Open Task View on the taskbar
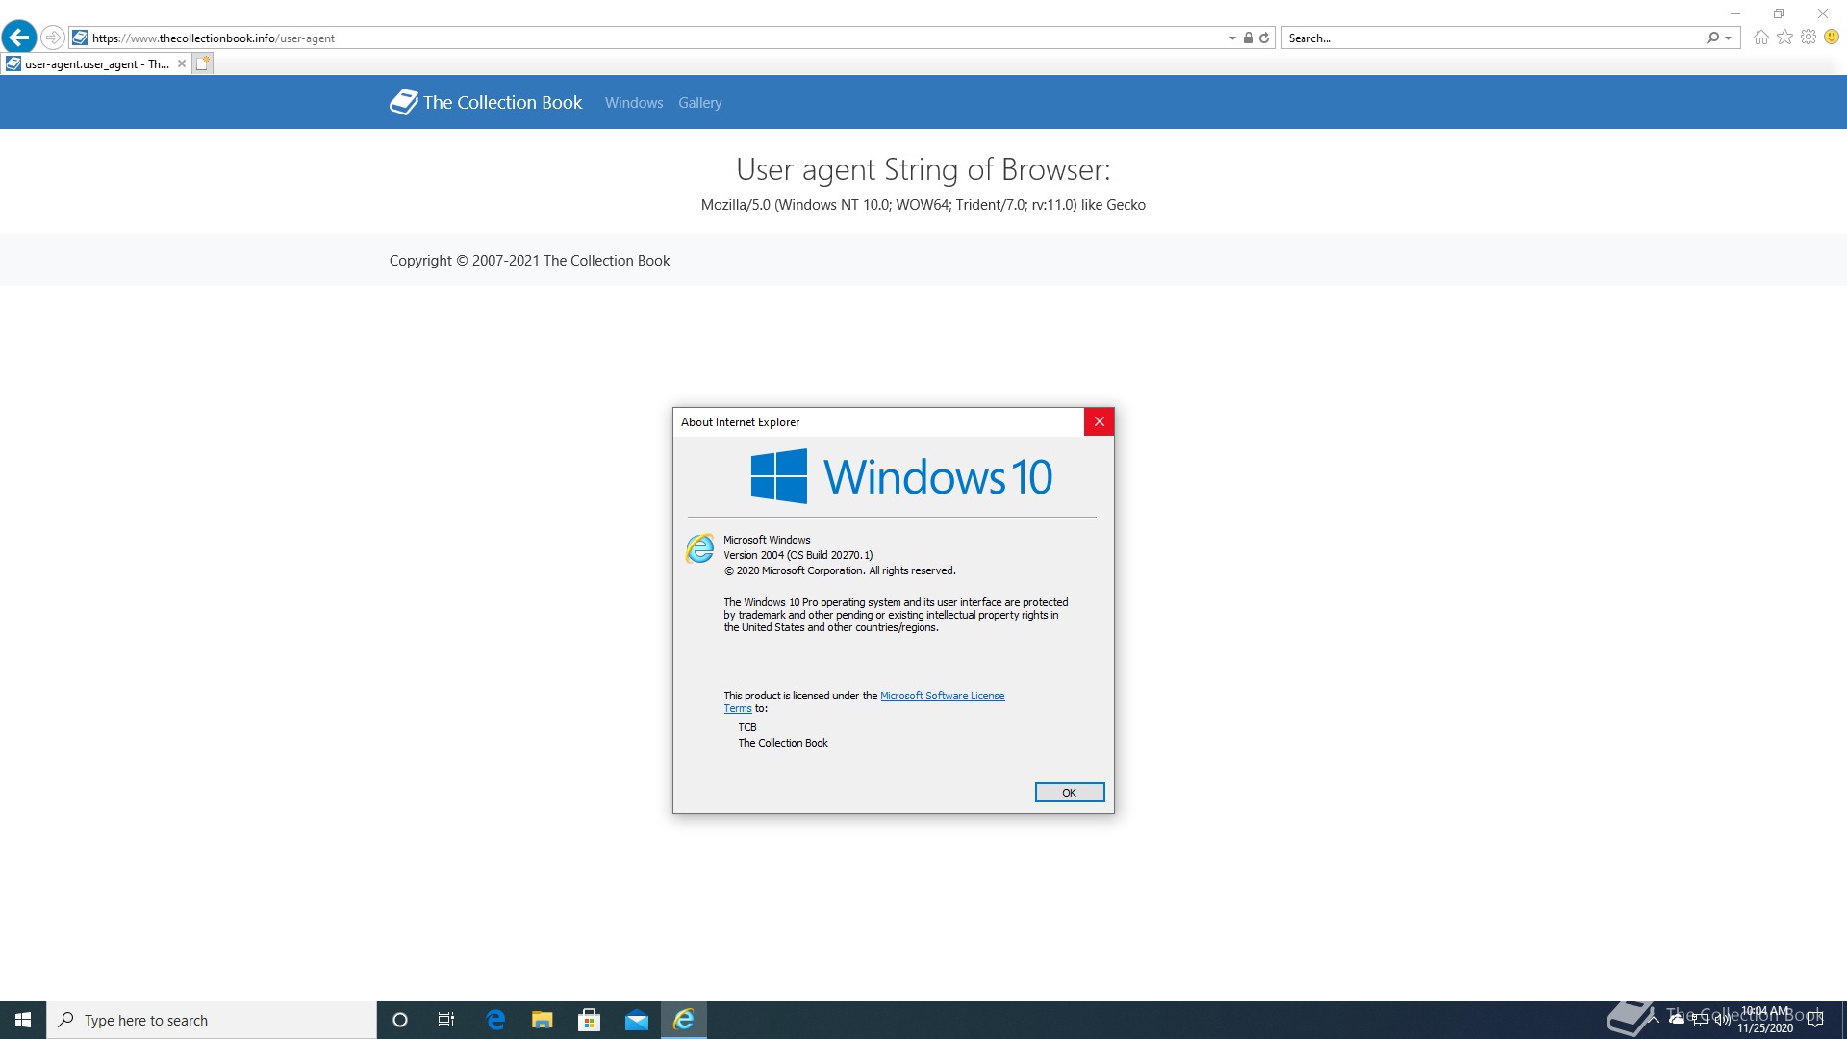Image resolution: width=1847 pixels, height=1039 pixels. tap(446, 1020)
